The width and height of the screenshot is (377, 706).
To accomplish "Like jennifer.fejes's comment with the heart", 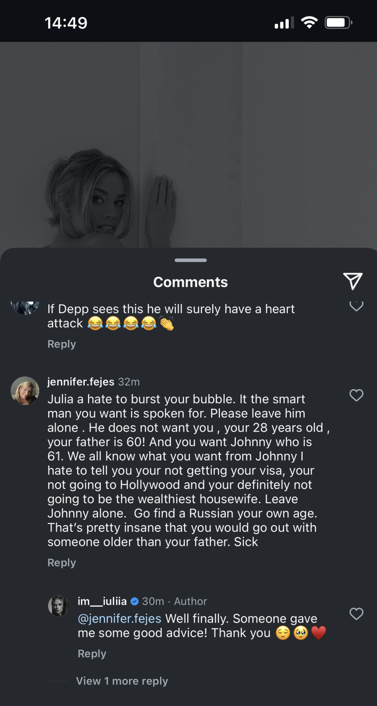I will click(x=356, y=395).
